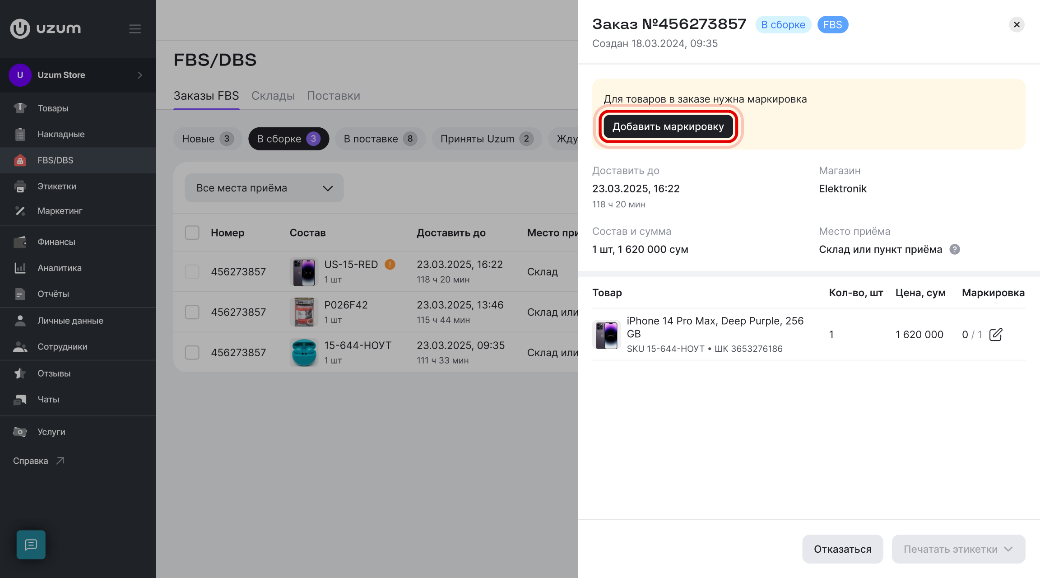
Task: Open the support chat widget button
Action: tap(31, 545)
